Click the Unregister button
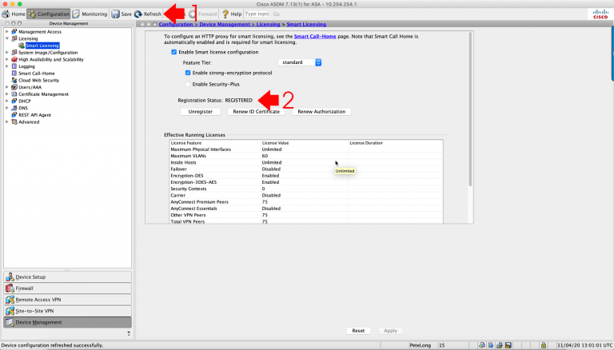 201,112
